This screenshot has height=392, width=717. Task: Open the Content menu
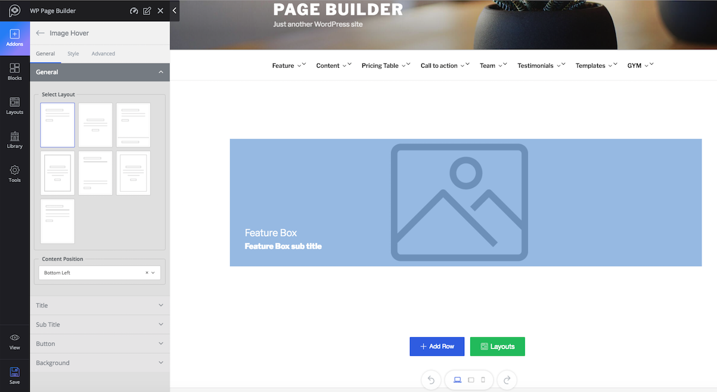pos(334,65)
